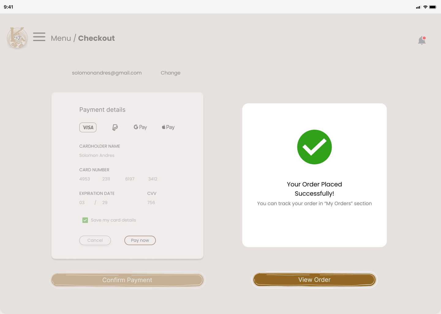Choose the PayPal payment icon

(x=115, y=128)
